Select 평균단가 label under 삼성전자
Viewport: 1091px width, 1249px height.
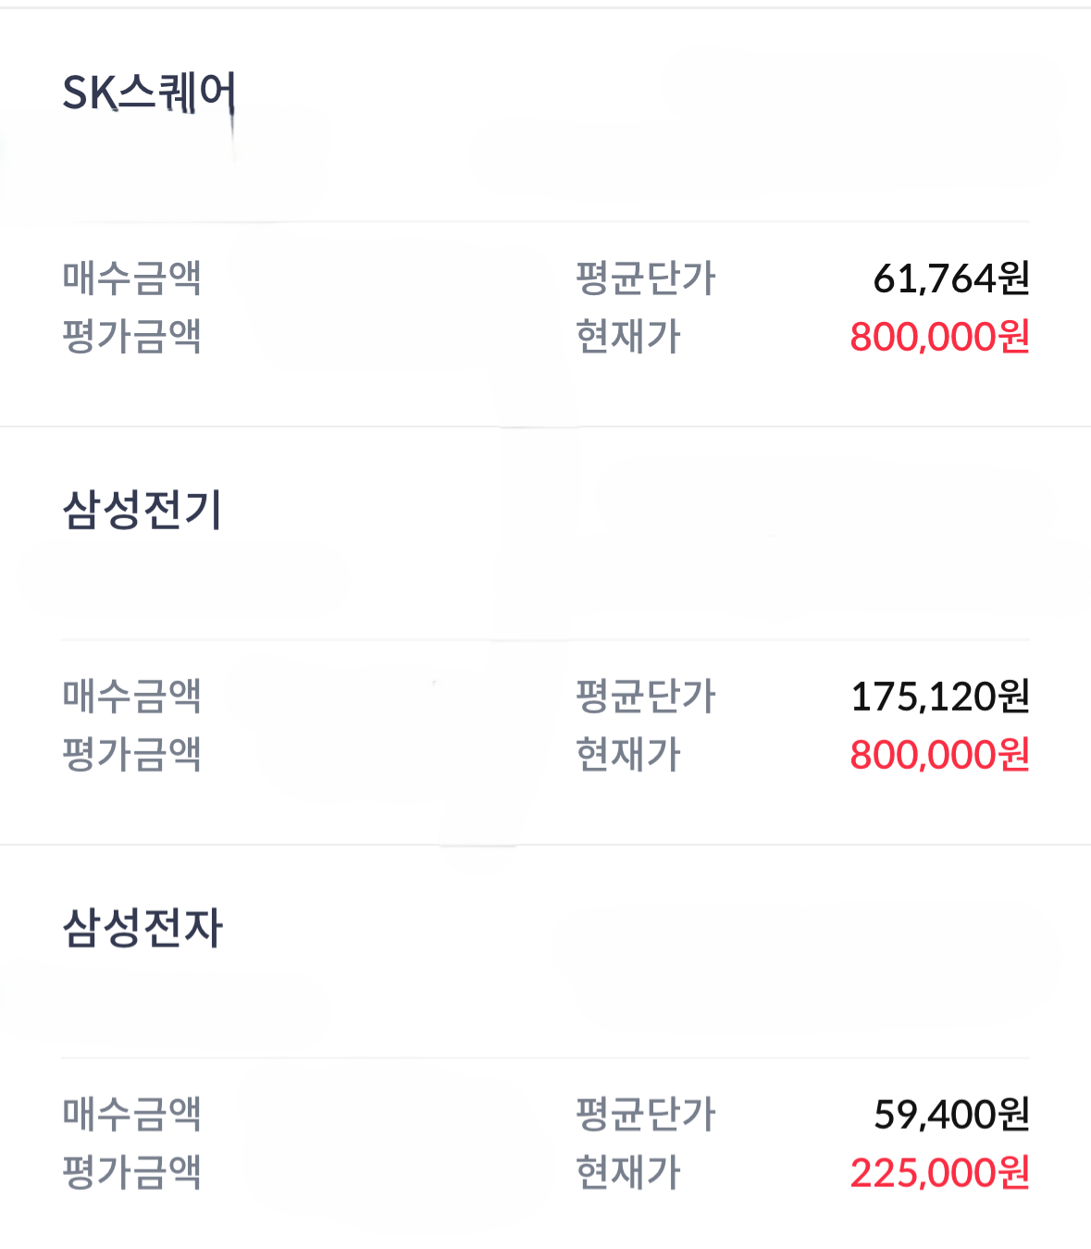pos(646,1114)
